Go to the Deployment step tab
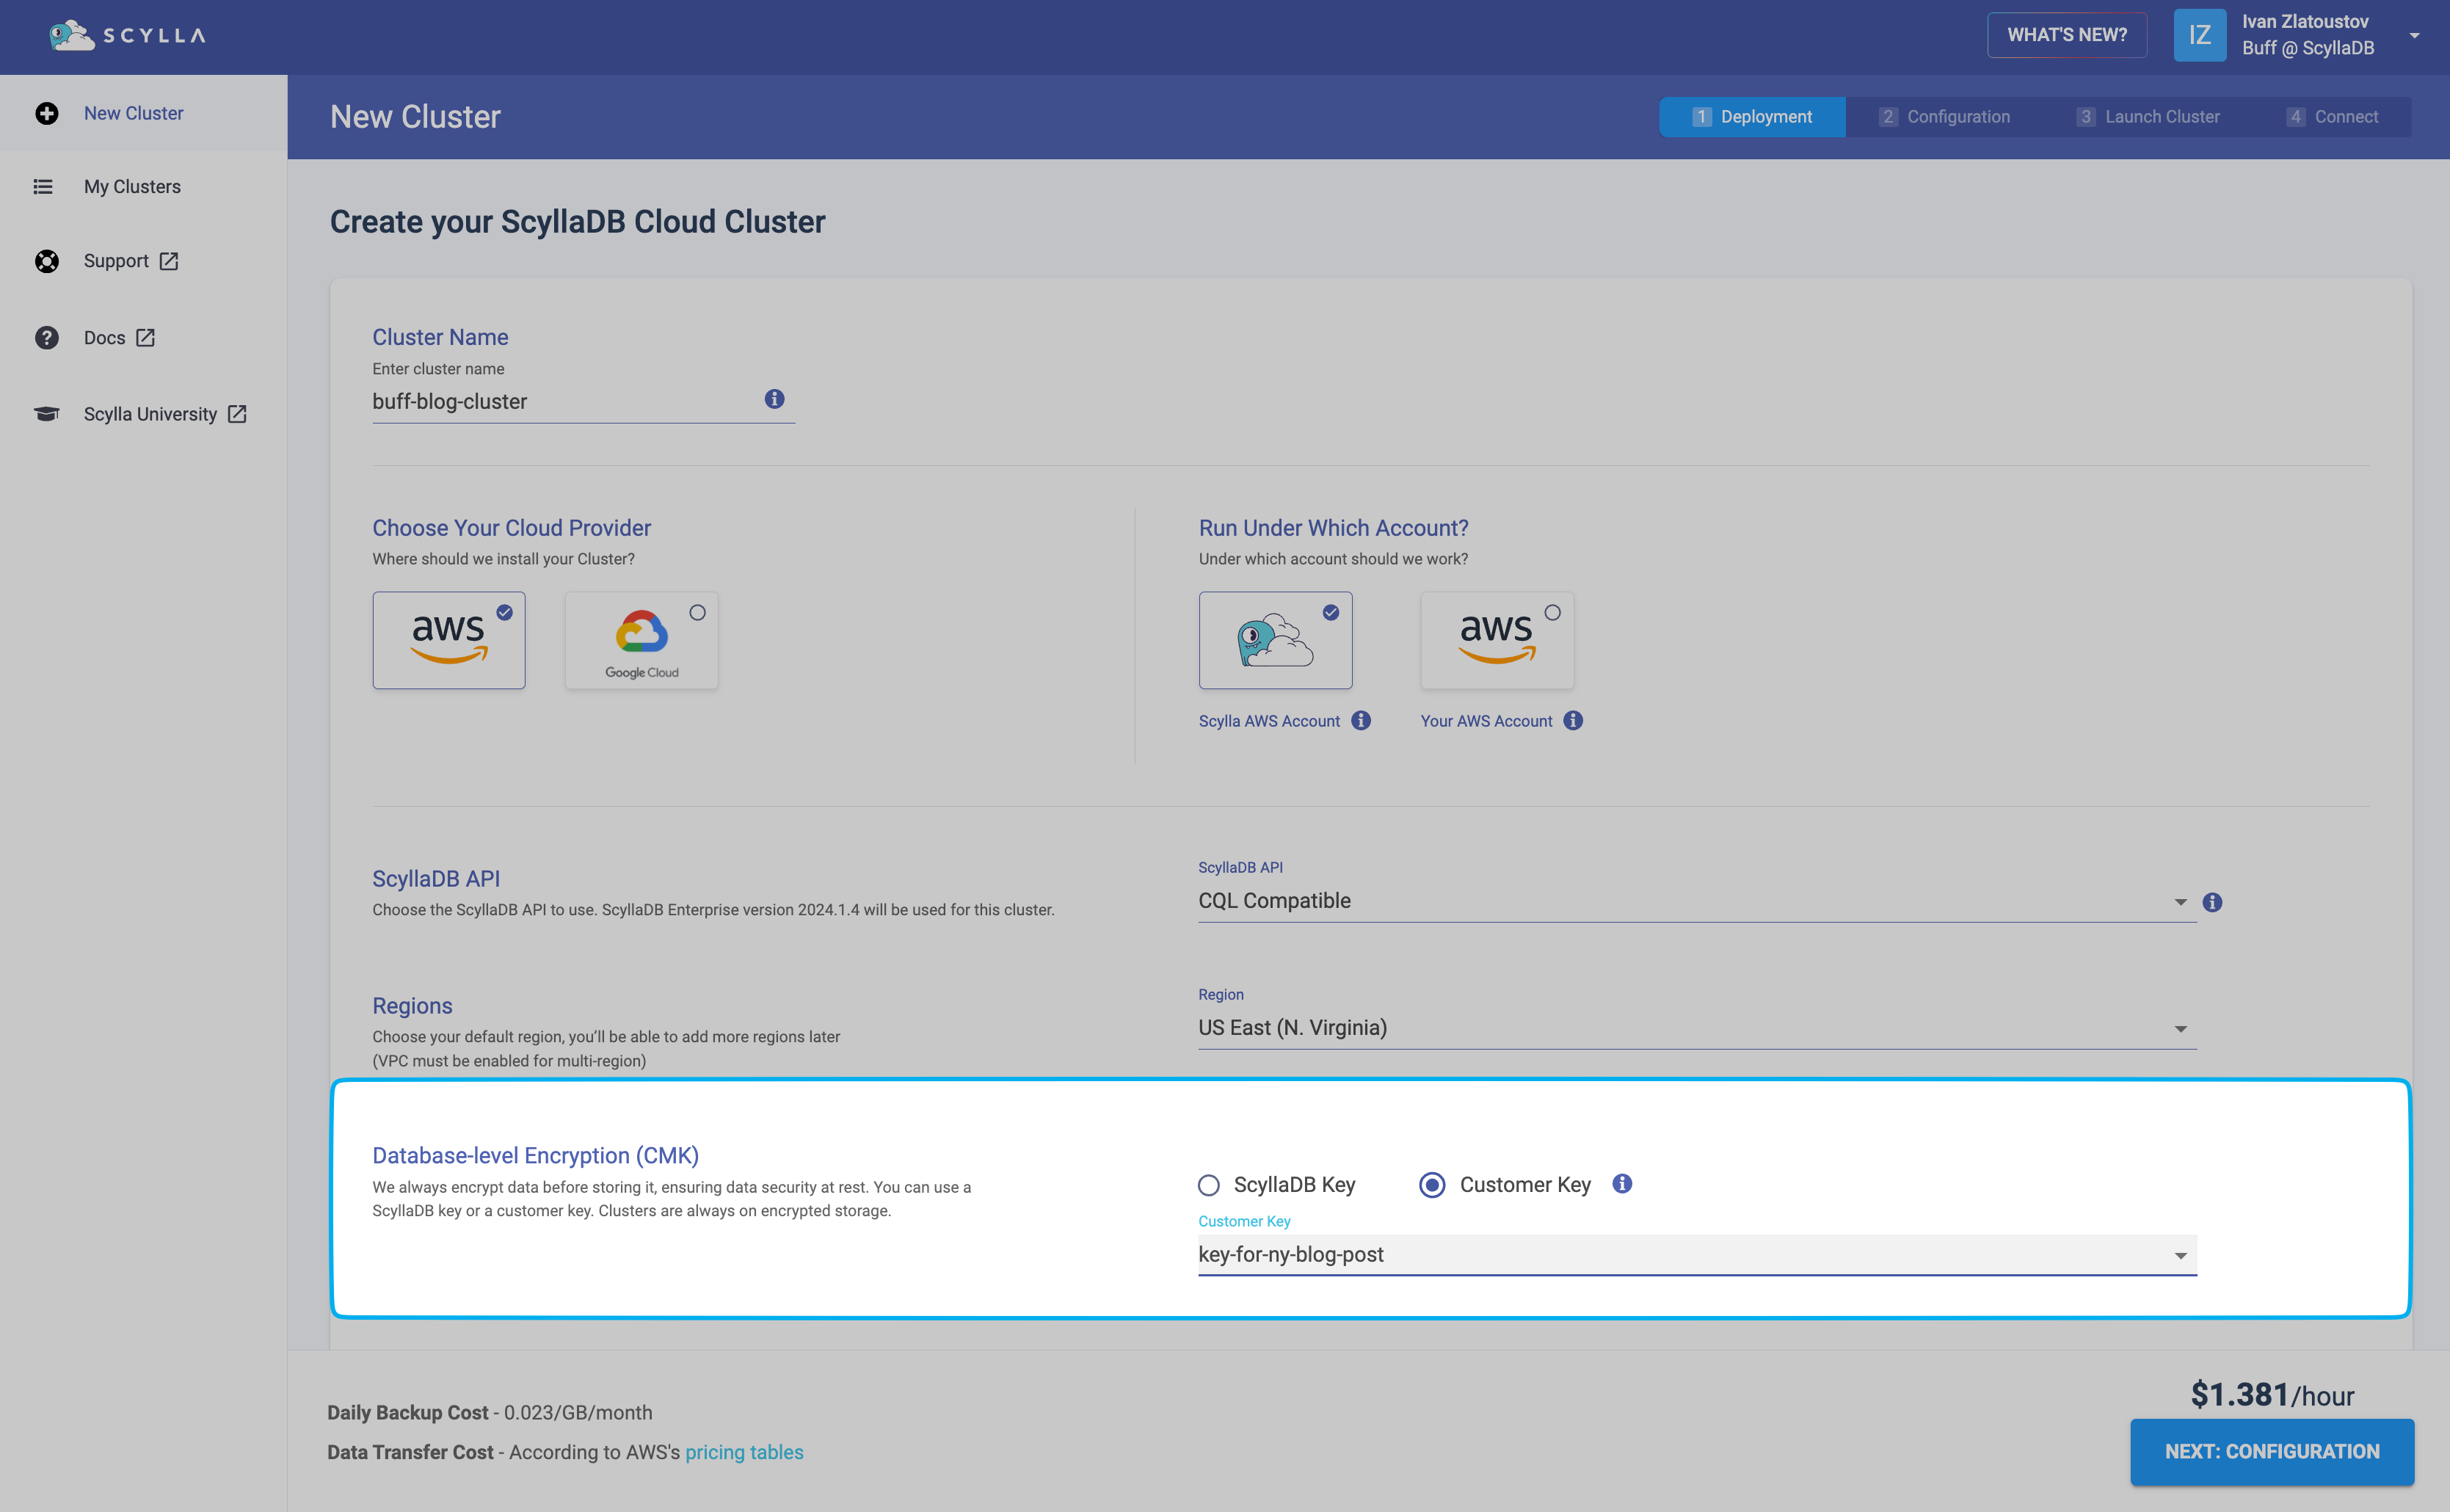Screen dimensions: 2450x1512 pyautogui.click(x=1752, y=117)
